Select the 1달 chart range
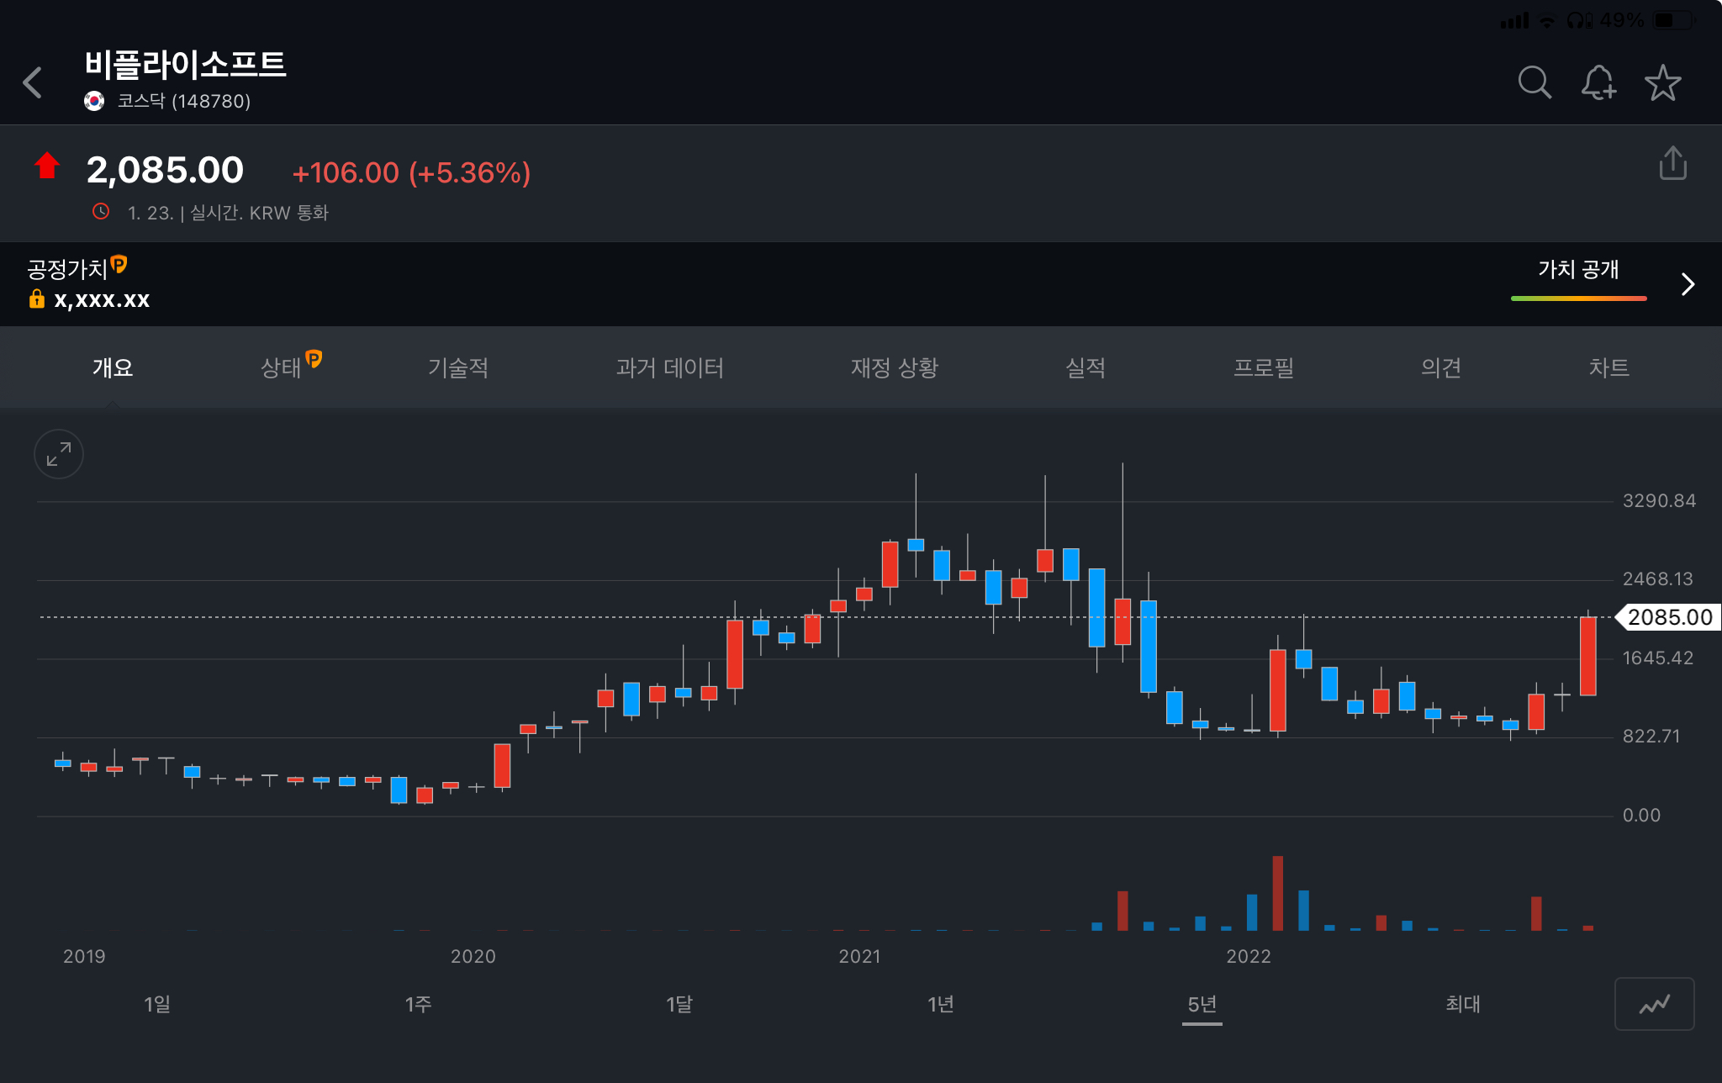The width and height of the screenshot is (1722, 1083). tap(679, 1004)
